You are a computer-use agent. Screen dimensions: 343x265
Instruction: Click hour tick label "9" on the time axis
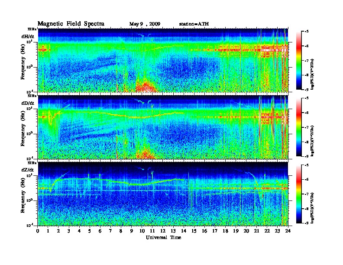(132, 231)
